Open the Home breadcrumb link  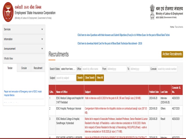172,27
